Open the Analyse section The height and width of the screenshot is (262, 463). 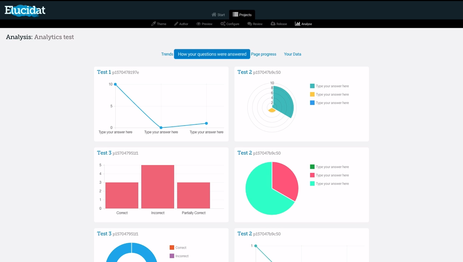point(303,24)
